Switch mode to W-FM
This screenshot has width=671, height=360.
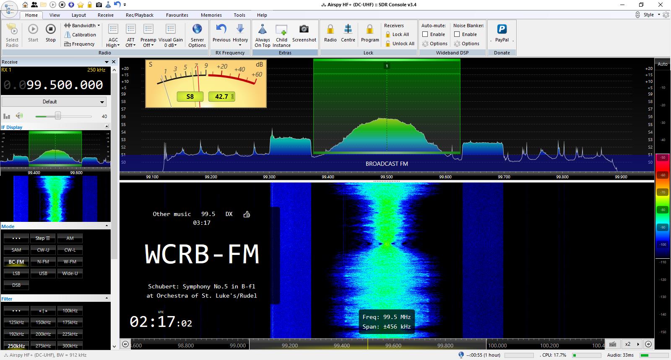pos(70,262)
